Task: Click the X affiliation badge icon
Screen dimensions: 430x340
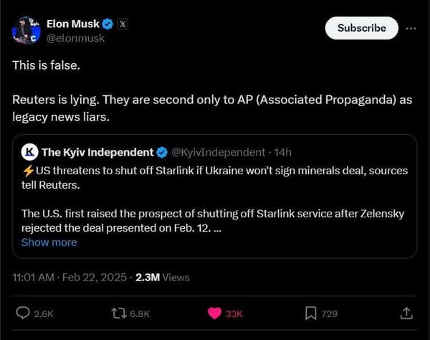Action: 122,24
